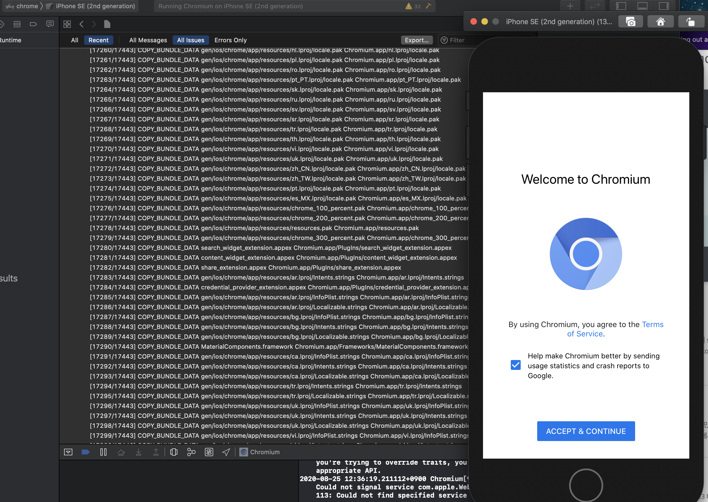Viewport: 708px width, 502px height.
Task: Click the simulator rotate device icon
Action: (691, 22)
